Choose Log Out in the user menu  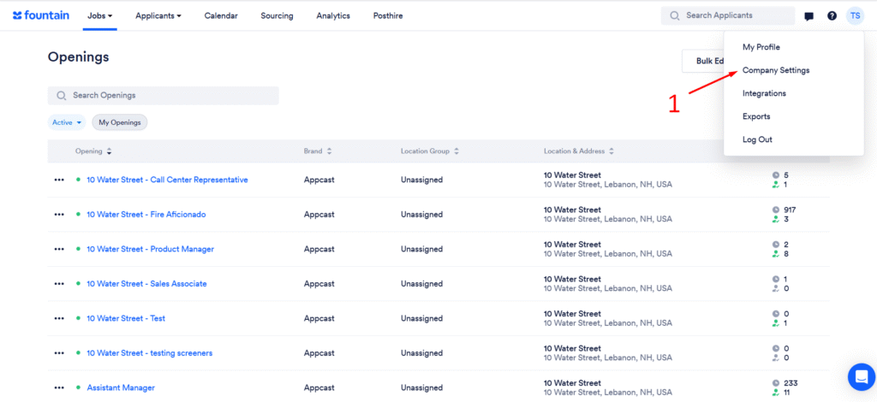coord(757,139)
